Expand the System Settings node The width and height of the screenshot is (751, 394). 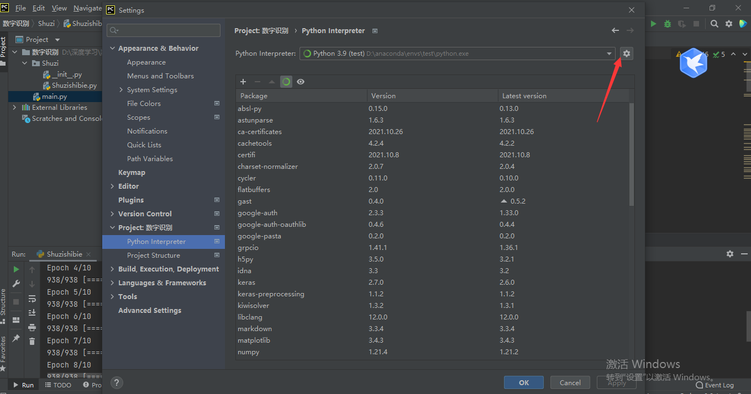(x=122, y=90)
